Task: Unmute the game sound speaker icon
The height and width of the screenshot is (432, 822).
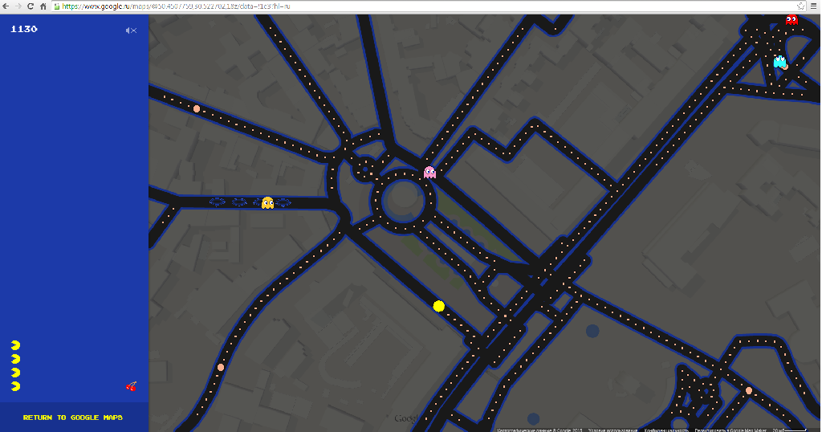Action: click(131, 31)
